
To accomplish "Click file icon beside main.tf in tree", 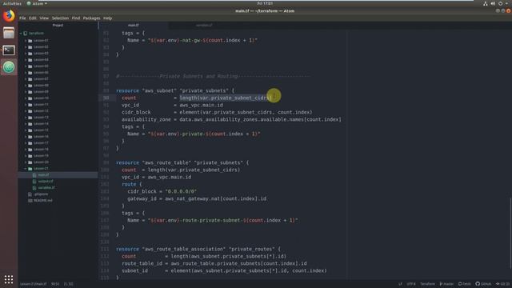I will pyautogui.click(x=34, y=175).
